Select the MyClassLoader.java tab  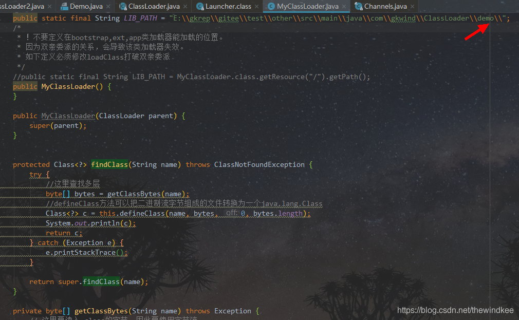(307, 6)
